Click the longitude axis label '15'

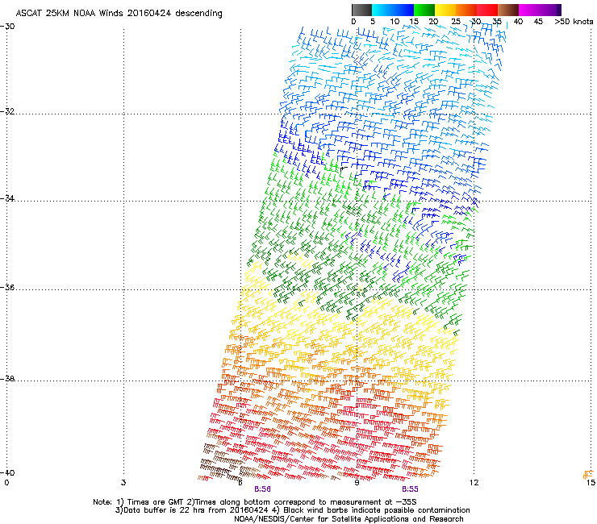pos(591,483)
